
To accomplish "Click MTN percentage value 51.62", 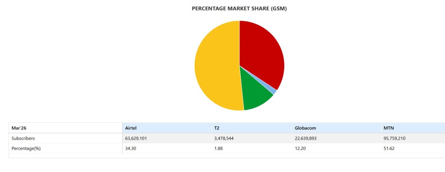I will (389, 148).
